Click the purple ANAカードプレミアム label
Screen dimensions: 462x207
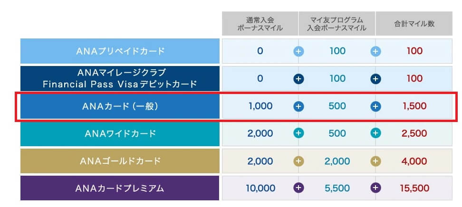(120, 188)
